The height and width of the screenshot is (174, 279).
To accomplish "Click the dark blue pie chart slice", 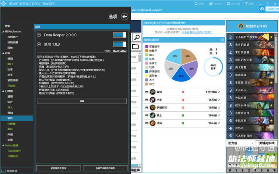I will pyautogui.click(x=181, y=75).
